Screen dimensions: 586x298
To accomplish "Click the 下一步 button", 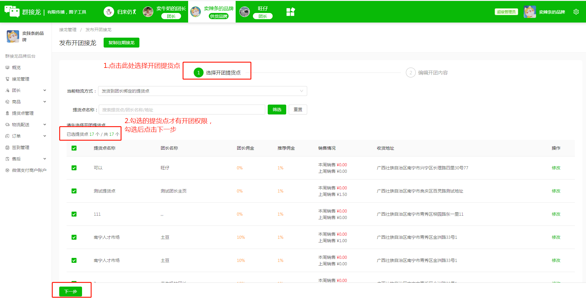I will (71, 292).
